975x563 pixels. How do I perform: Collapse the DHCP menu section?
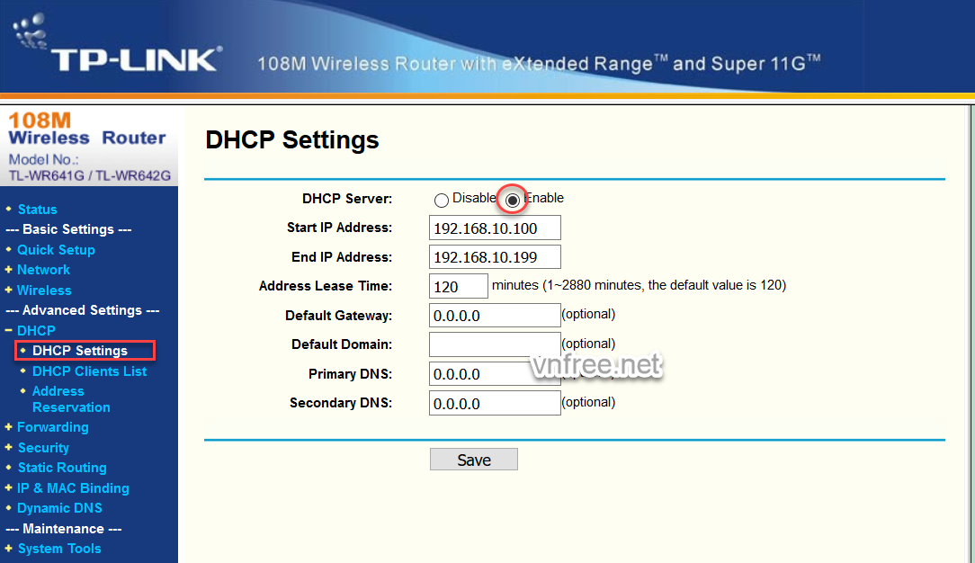coord(36,331)
